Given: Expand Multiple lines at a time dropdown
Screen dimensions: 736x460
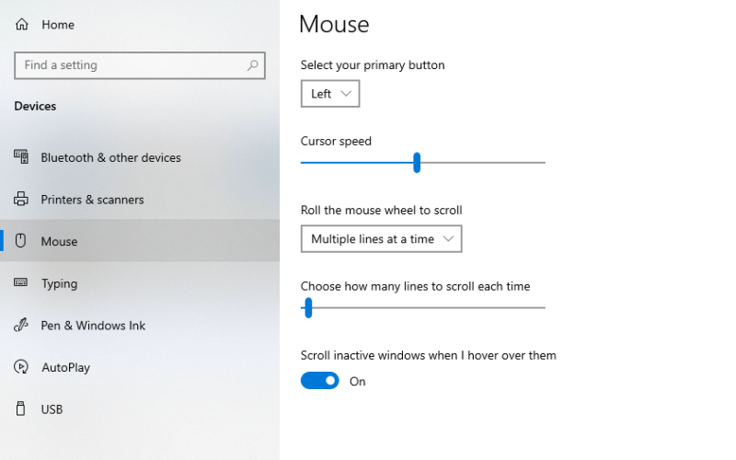Looking at the screenshot, I should [382, 239].
